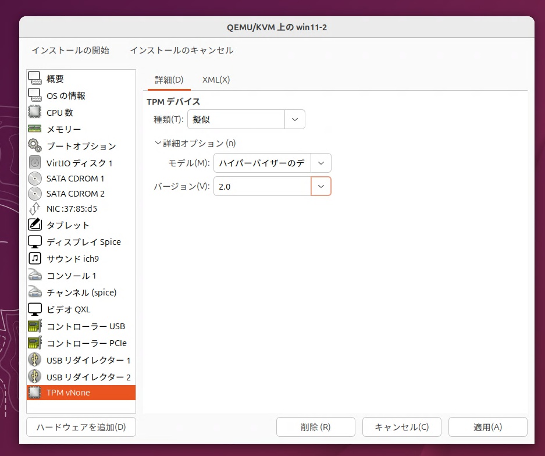Click the コントローラー USB card icon
The image size is (545, 456).
pos(35,326)
